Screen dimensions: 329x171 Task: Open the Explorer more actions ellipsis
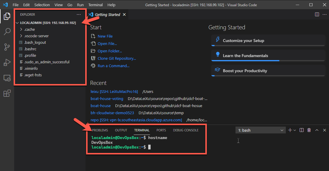pyautogui.click(x=79, y=14)
